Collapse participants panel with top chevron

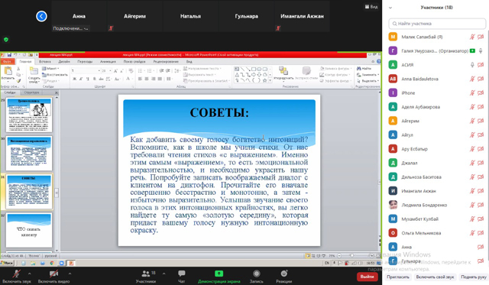tap(390, 8)
